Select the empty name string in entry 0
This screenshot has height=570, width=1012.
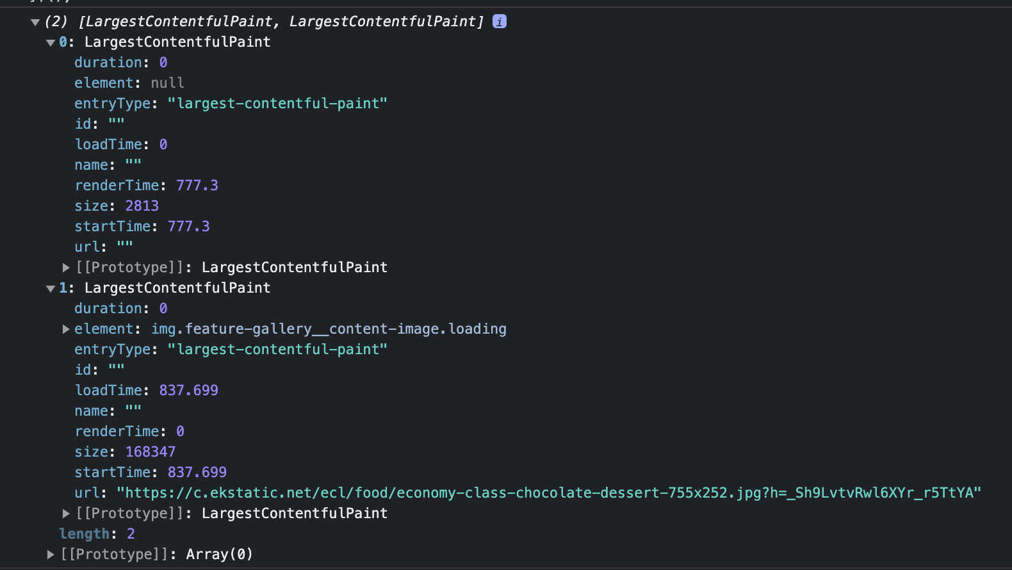click(133, 163)
